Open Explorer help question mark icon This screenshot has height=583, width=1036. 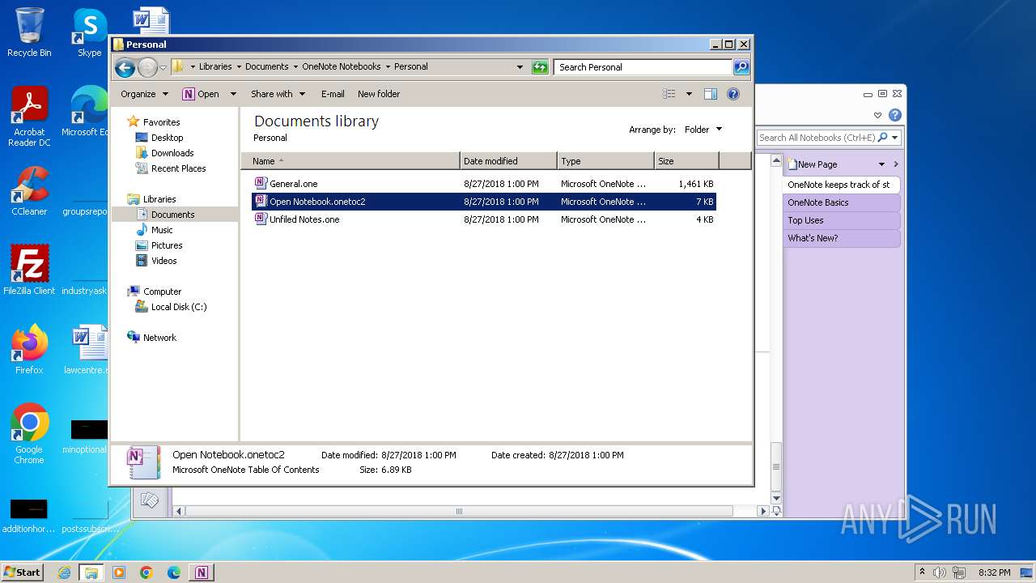[733, 94]
